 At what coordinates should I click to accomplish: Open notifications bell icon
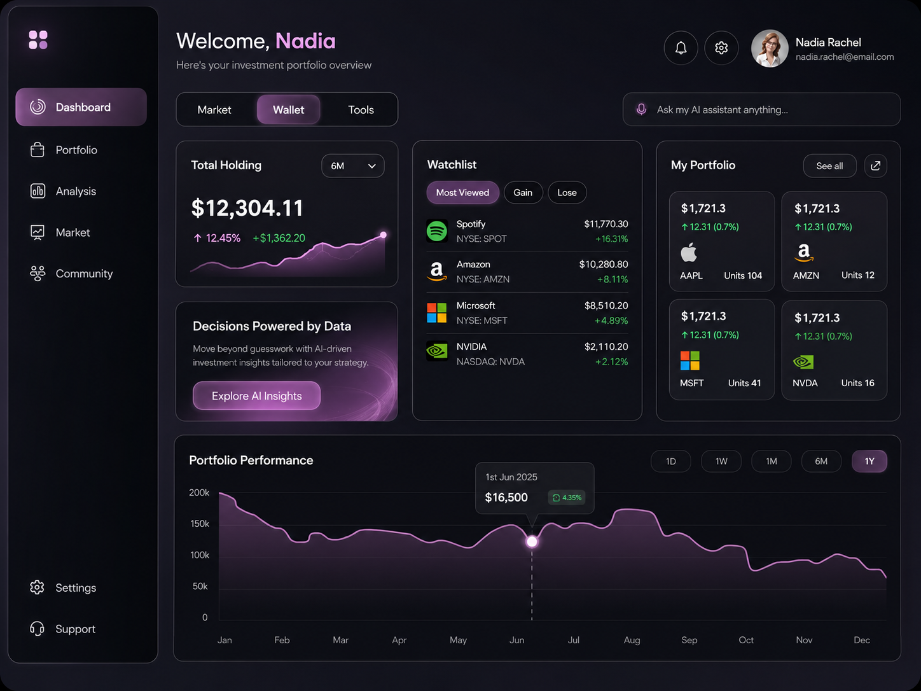tap(681, 48)
